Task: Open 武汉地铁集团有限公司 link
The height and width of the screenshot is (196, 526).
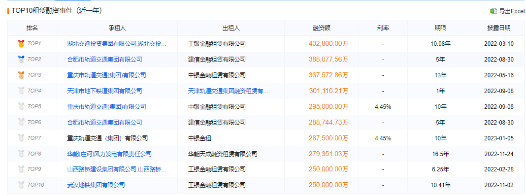Action: tap(96, 185)
